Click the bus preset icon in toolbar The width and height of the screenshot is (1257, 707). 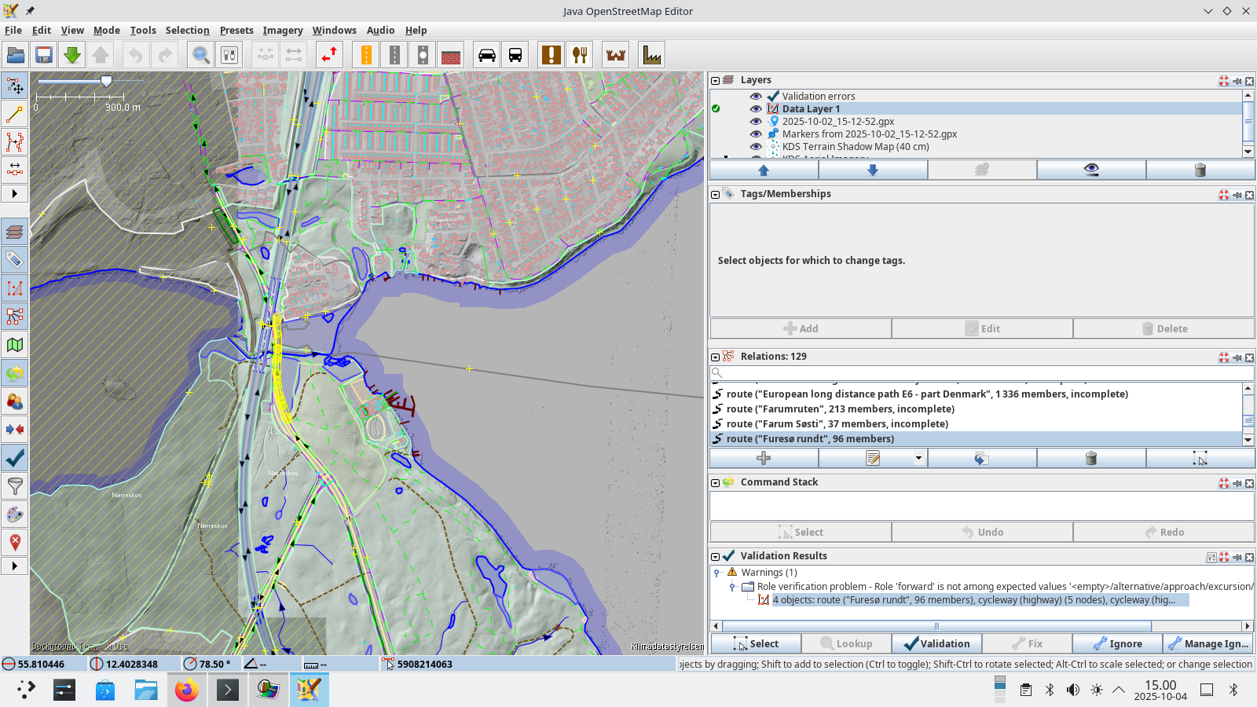pyautogui.click(x=515, y=55)
